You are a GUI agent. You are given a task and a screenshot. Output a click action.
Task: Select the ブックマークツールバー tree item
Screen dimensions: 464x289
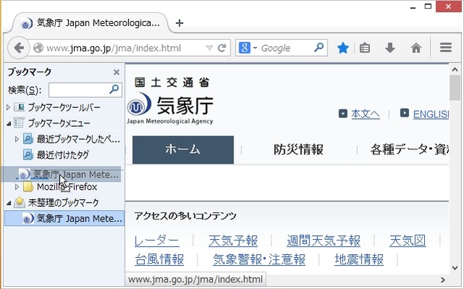64,107
